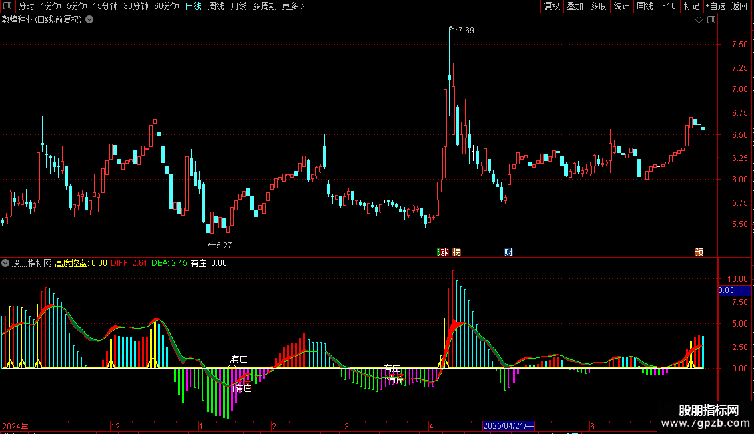
Task: Expand the 更多 periods chevron
Action: click(x=302, y=6)
